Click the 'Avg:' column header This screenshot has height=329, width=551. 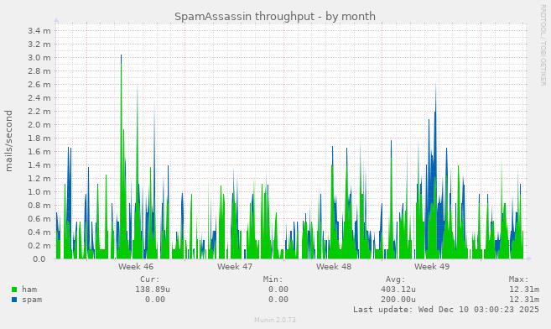click(x=396, y=279)
